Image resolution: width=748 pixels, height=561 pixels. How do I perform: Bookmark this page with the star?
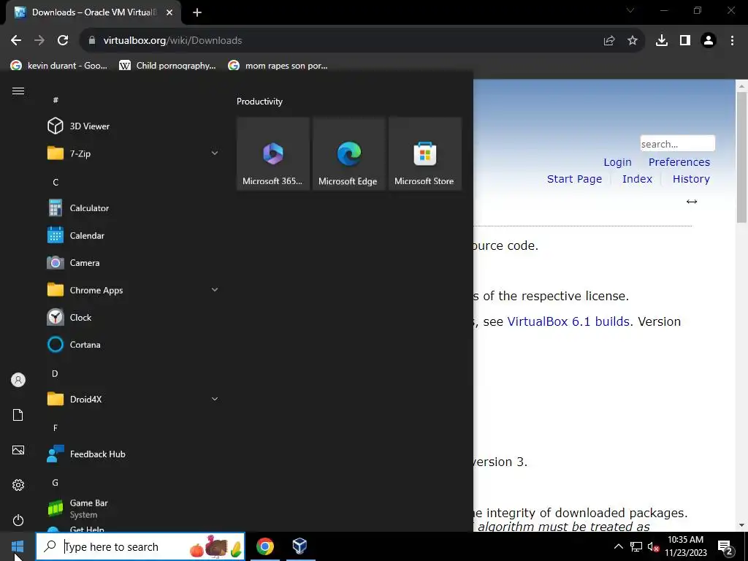(633, 41)
